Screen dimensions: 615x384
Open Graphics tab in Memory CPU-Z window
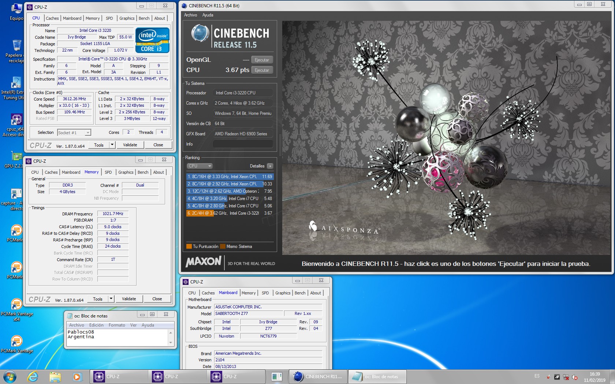point(126,172)
